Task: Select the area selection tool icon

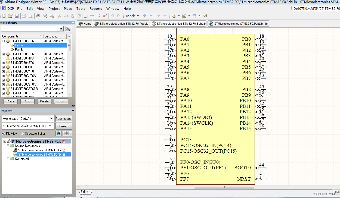Action: click(x=86, y=16)
